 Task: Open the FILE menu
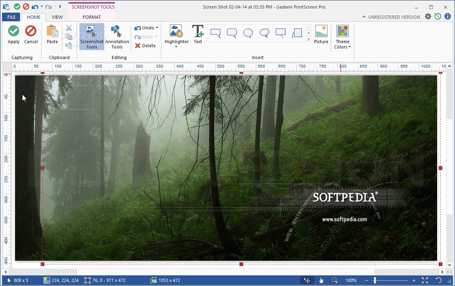11,17
